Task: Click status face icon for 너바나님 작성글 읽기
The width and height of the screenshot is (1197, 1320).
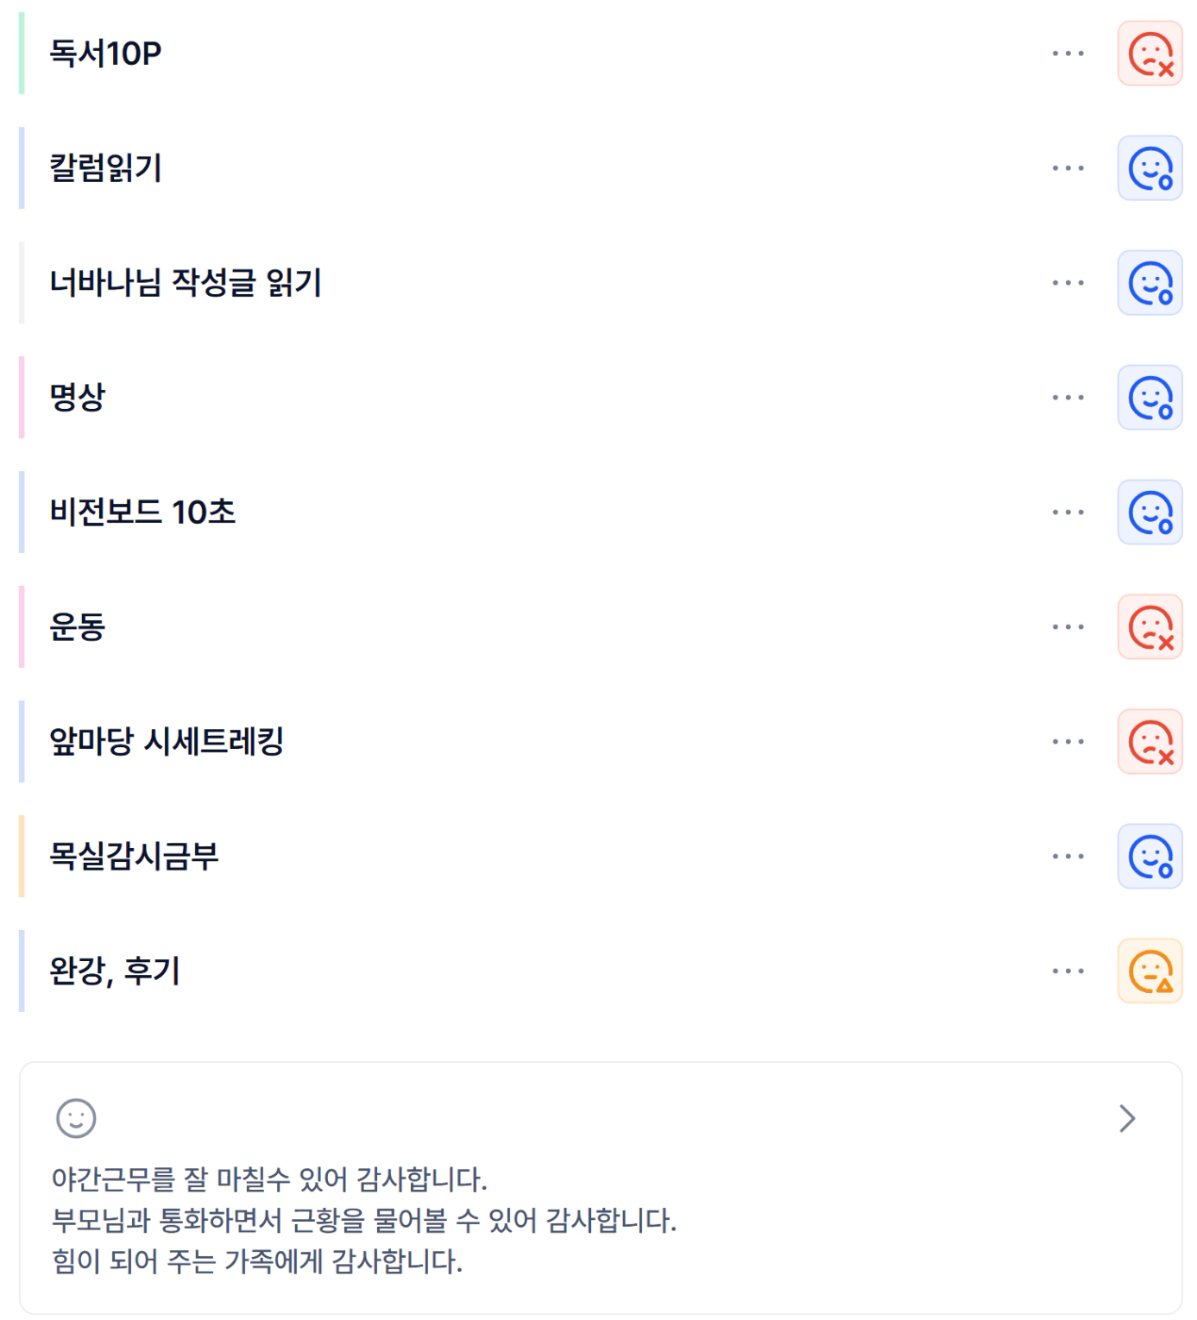Action: 1150,283
